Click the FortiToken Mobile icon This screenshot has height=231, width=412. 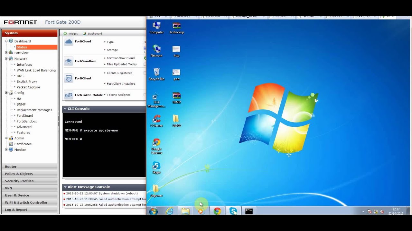69,95
